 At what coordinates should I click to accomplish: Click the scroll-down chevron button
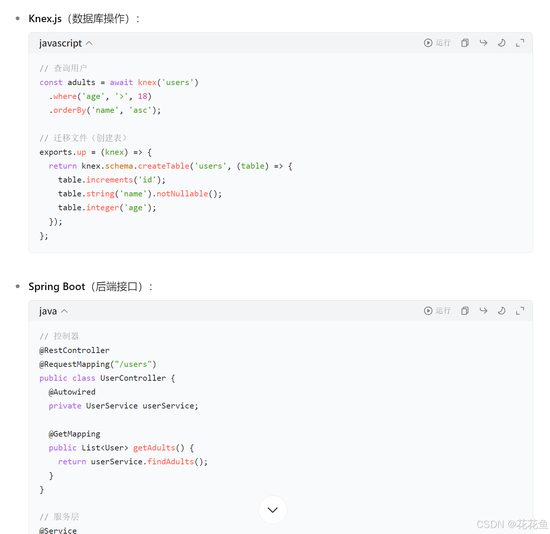click(x=273, y=510)
